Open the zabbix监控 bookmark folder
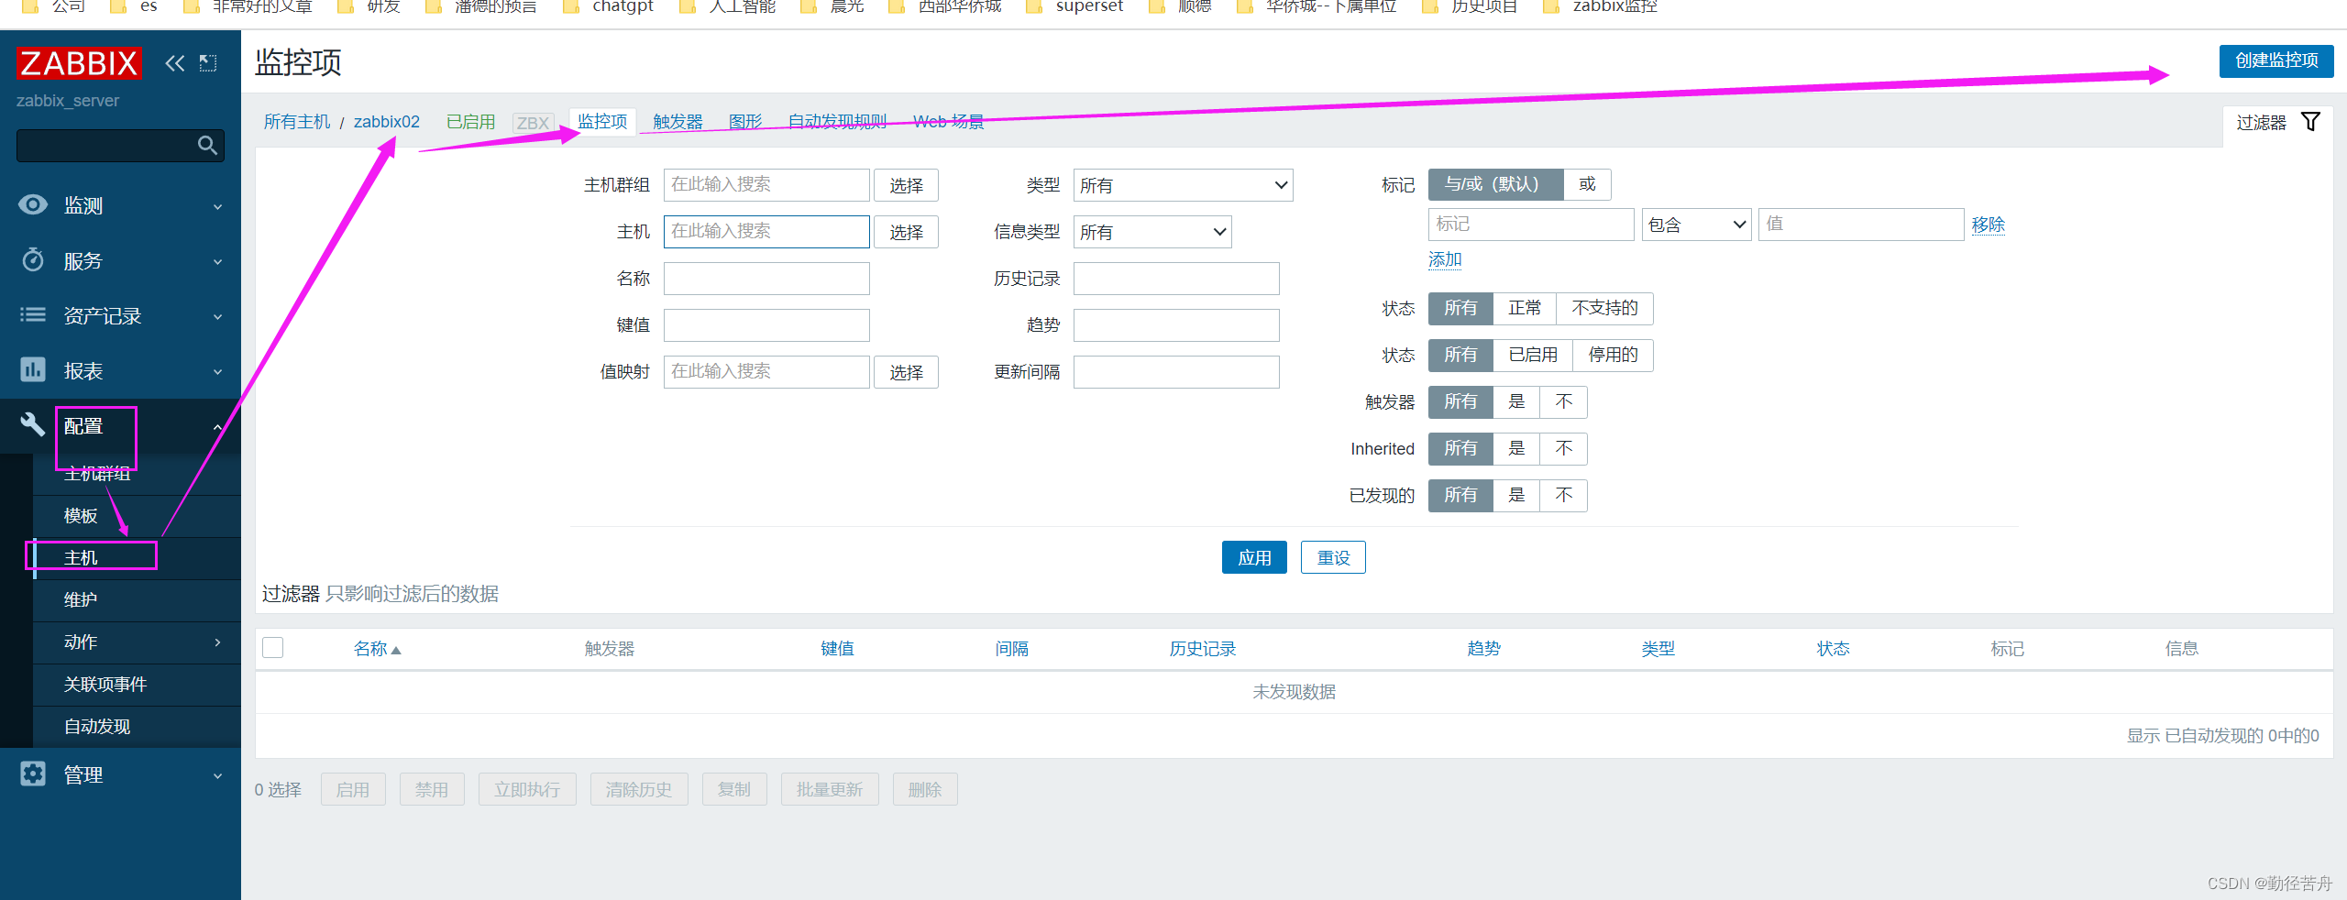The width and height of the screenshot is (2347, 900). 1601,6
